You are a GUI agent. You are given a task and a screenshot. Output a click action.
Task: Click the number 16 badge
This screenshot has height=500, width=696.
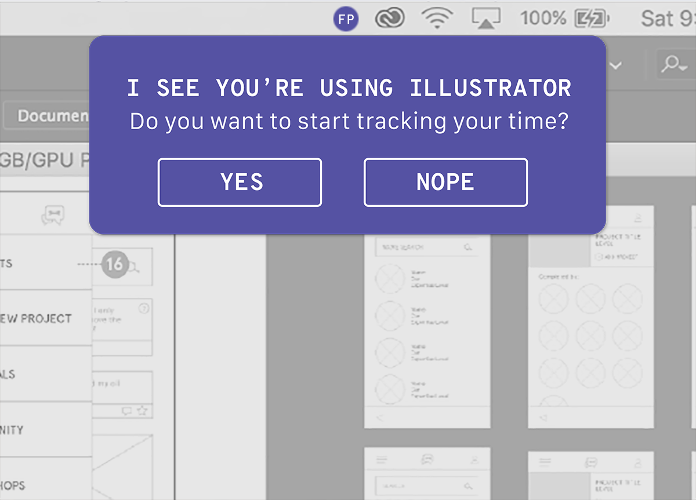point(115,265)
